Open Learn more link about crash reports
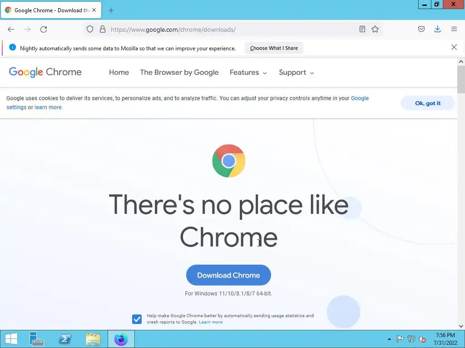 (211, 322)
